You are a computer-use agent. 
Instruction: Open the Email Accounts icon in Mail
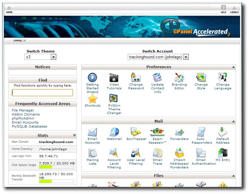tap(92, 132)
